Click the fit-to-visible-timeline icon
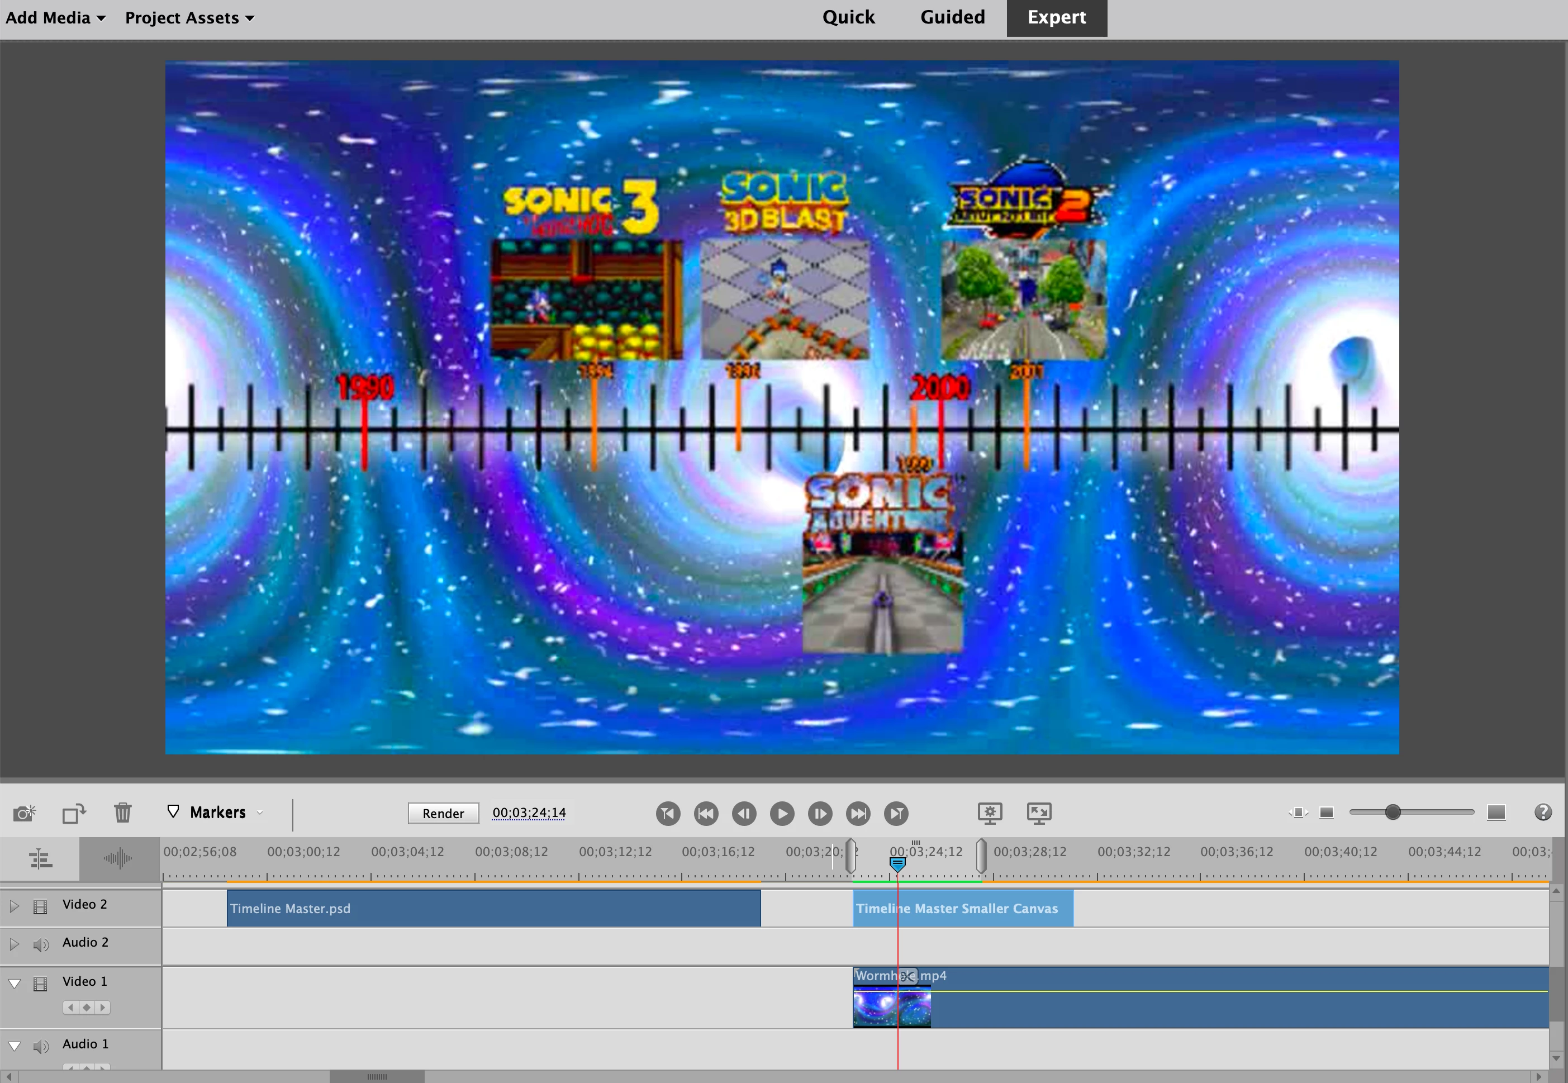Image resolution: width=1568 pixels, height=1083 pixels. point(1298,813)
